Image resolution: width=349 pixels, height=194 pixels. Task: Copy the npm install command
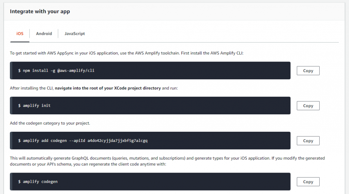(x=308, y=71)
